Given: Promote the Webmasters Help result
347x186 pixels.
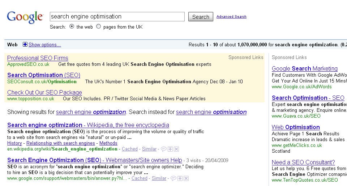Looking at the screenshot, I should point(180,178).
